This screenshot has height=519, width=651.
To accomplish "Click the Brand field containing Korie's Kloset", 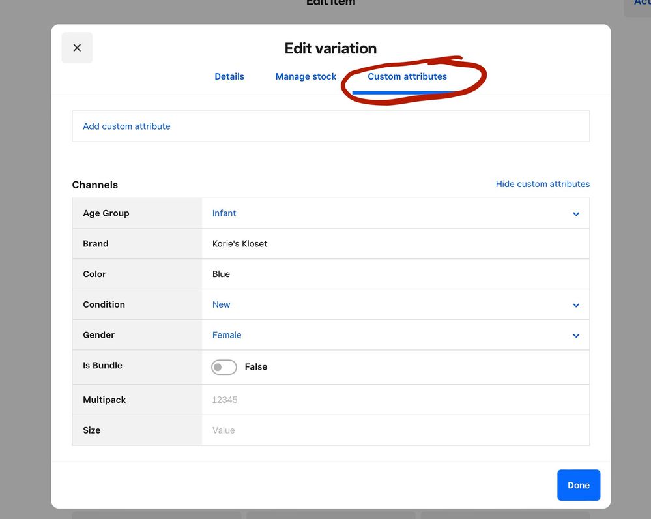I will [x=395, y=244].
